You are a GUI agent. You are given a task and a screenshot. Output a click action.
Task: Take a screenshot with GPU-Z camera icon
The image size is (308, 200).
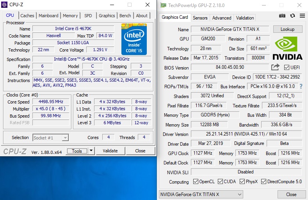coord(282,16)
